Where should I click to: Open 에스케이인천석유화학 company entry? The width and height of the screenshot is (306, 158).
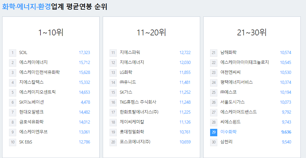[x=40, y=72]
